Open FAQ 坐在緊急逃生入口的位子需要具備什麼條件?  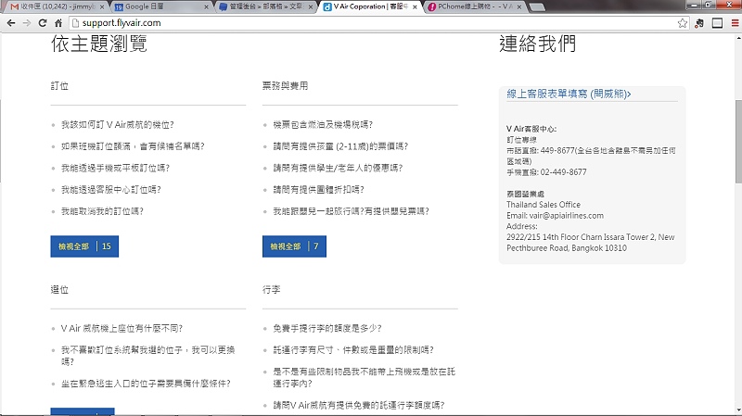(x=146, y=384)
